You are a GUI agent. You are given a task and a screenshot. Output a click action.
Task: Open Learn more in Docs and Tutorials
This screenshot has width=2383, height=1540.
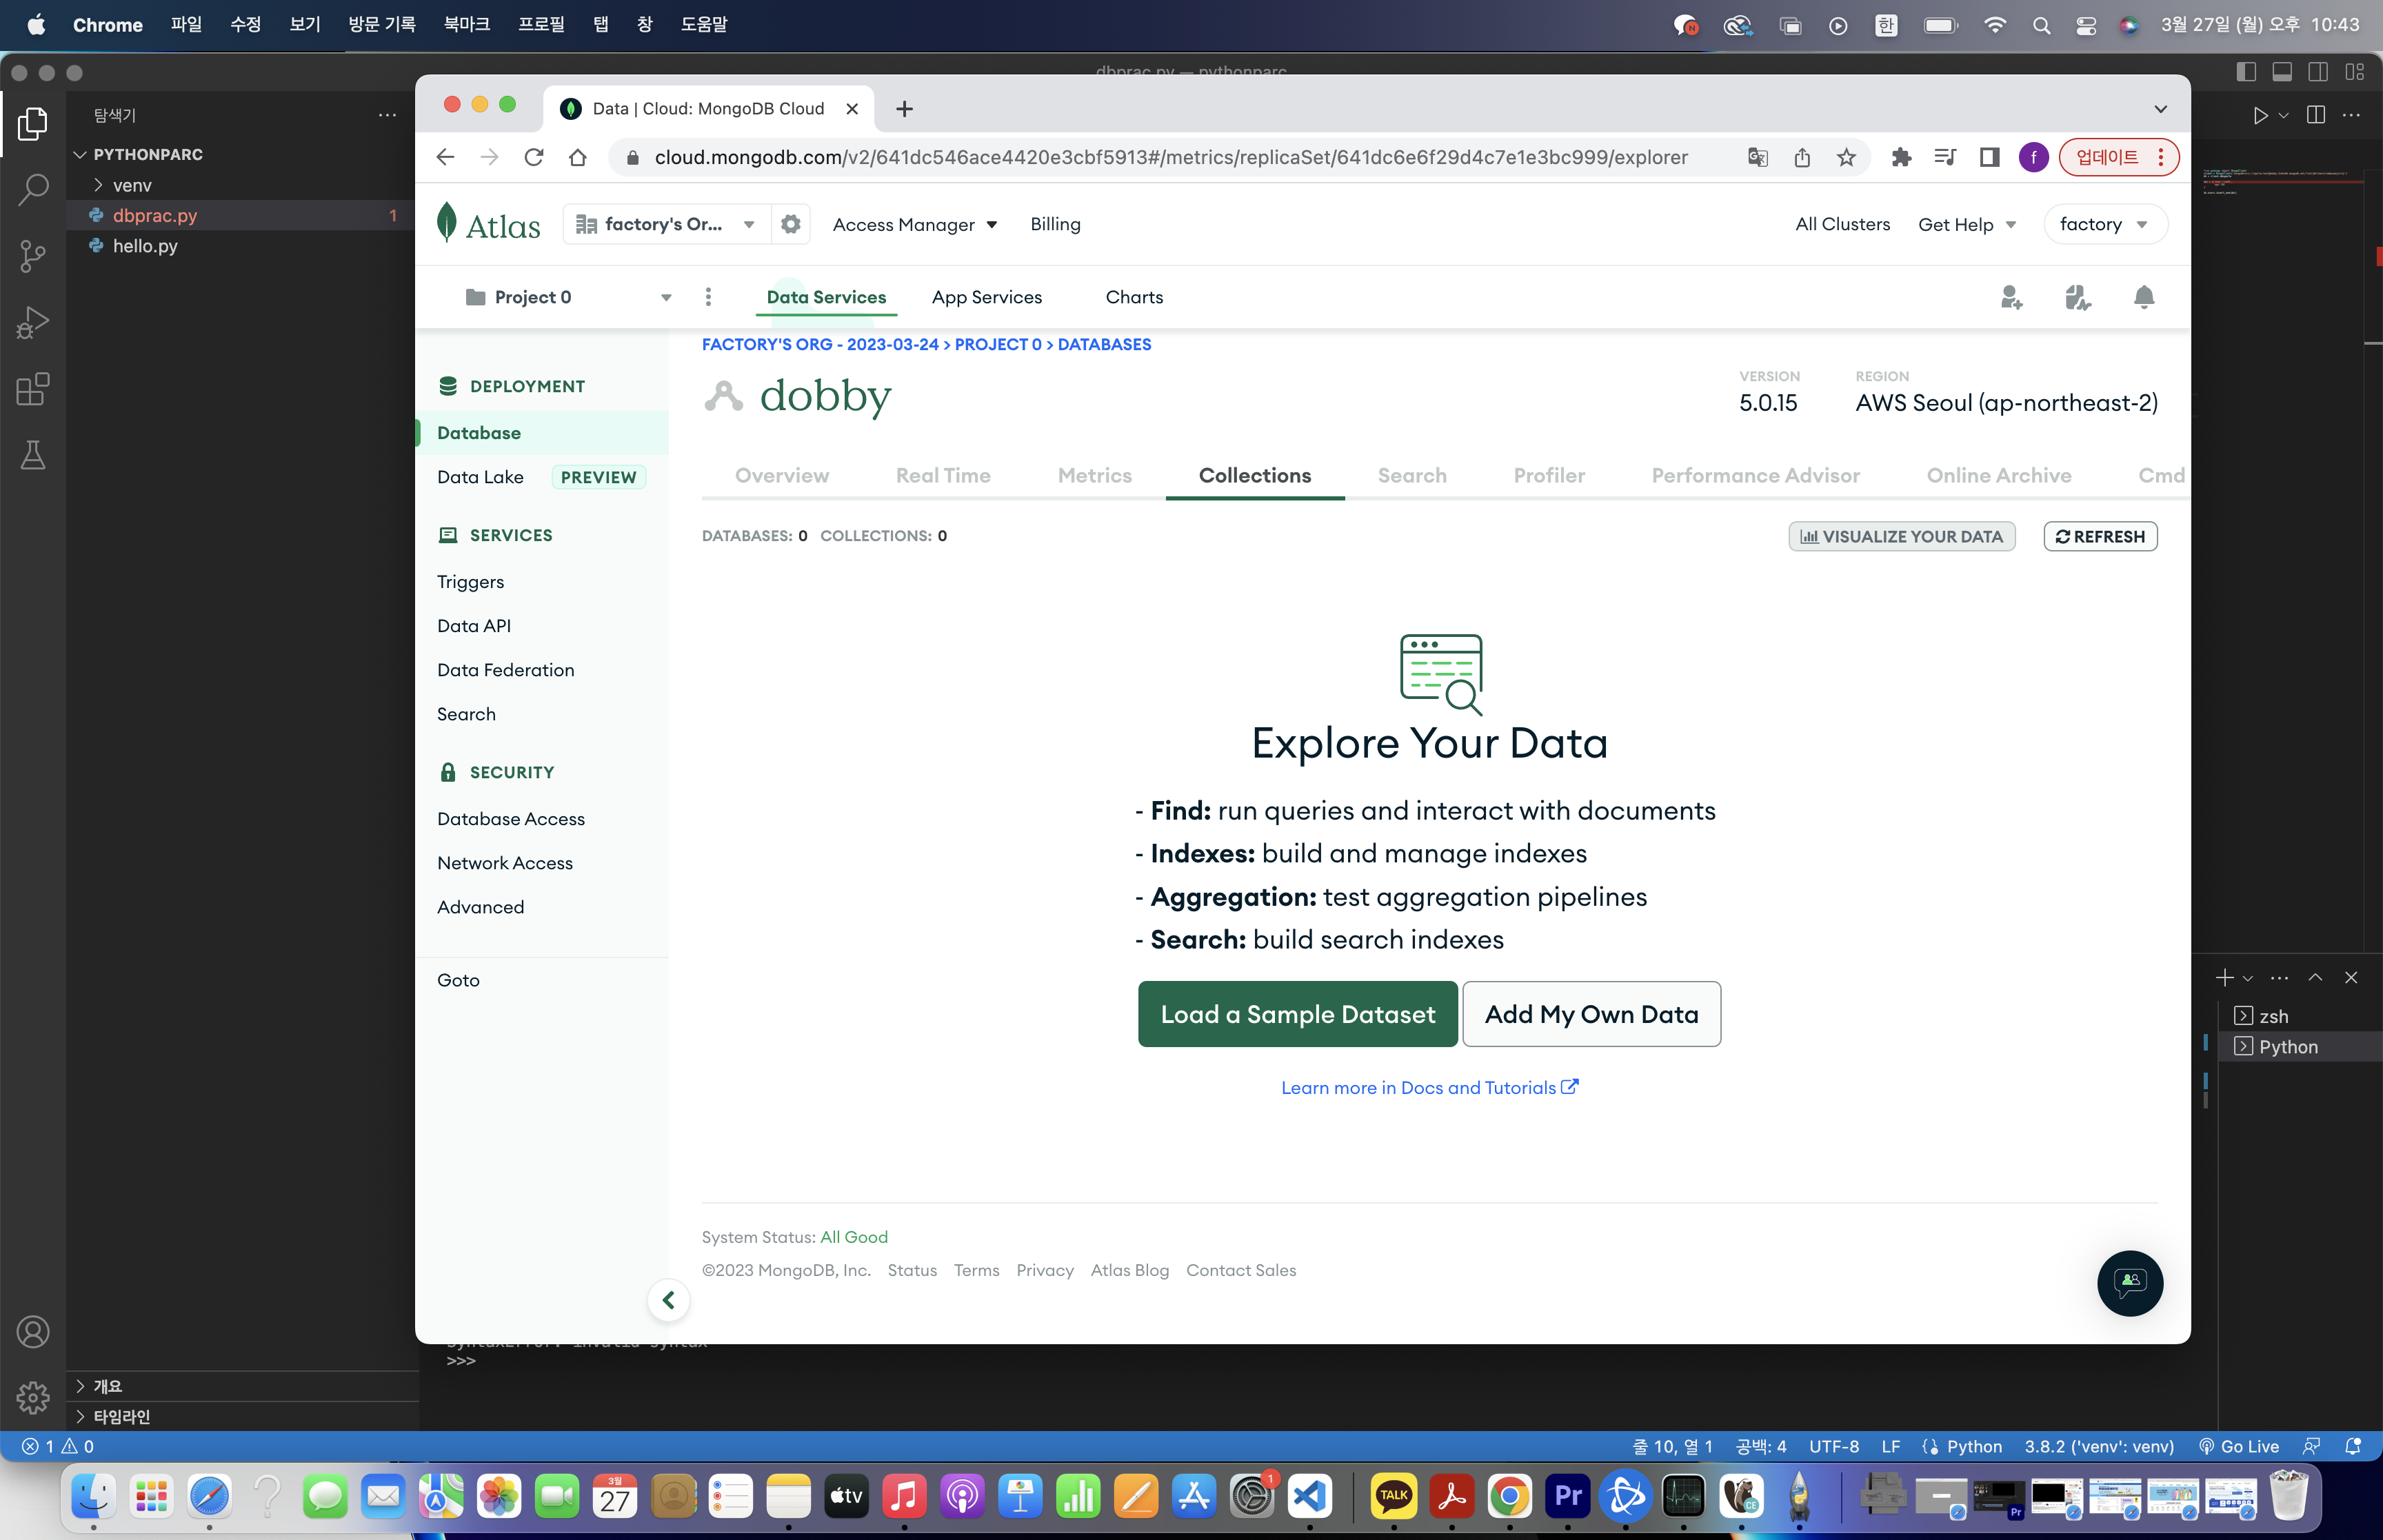[1429, 1087]
